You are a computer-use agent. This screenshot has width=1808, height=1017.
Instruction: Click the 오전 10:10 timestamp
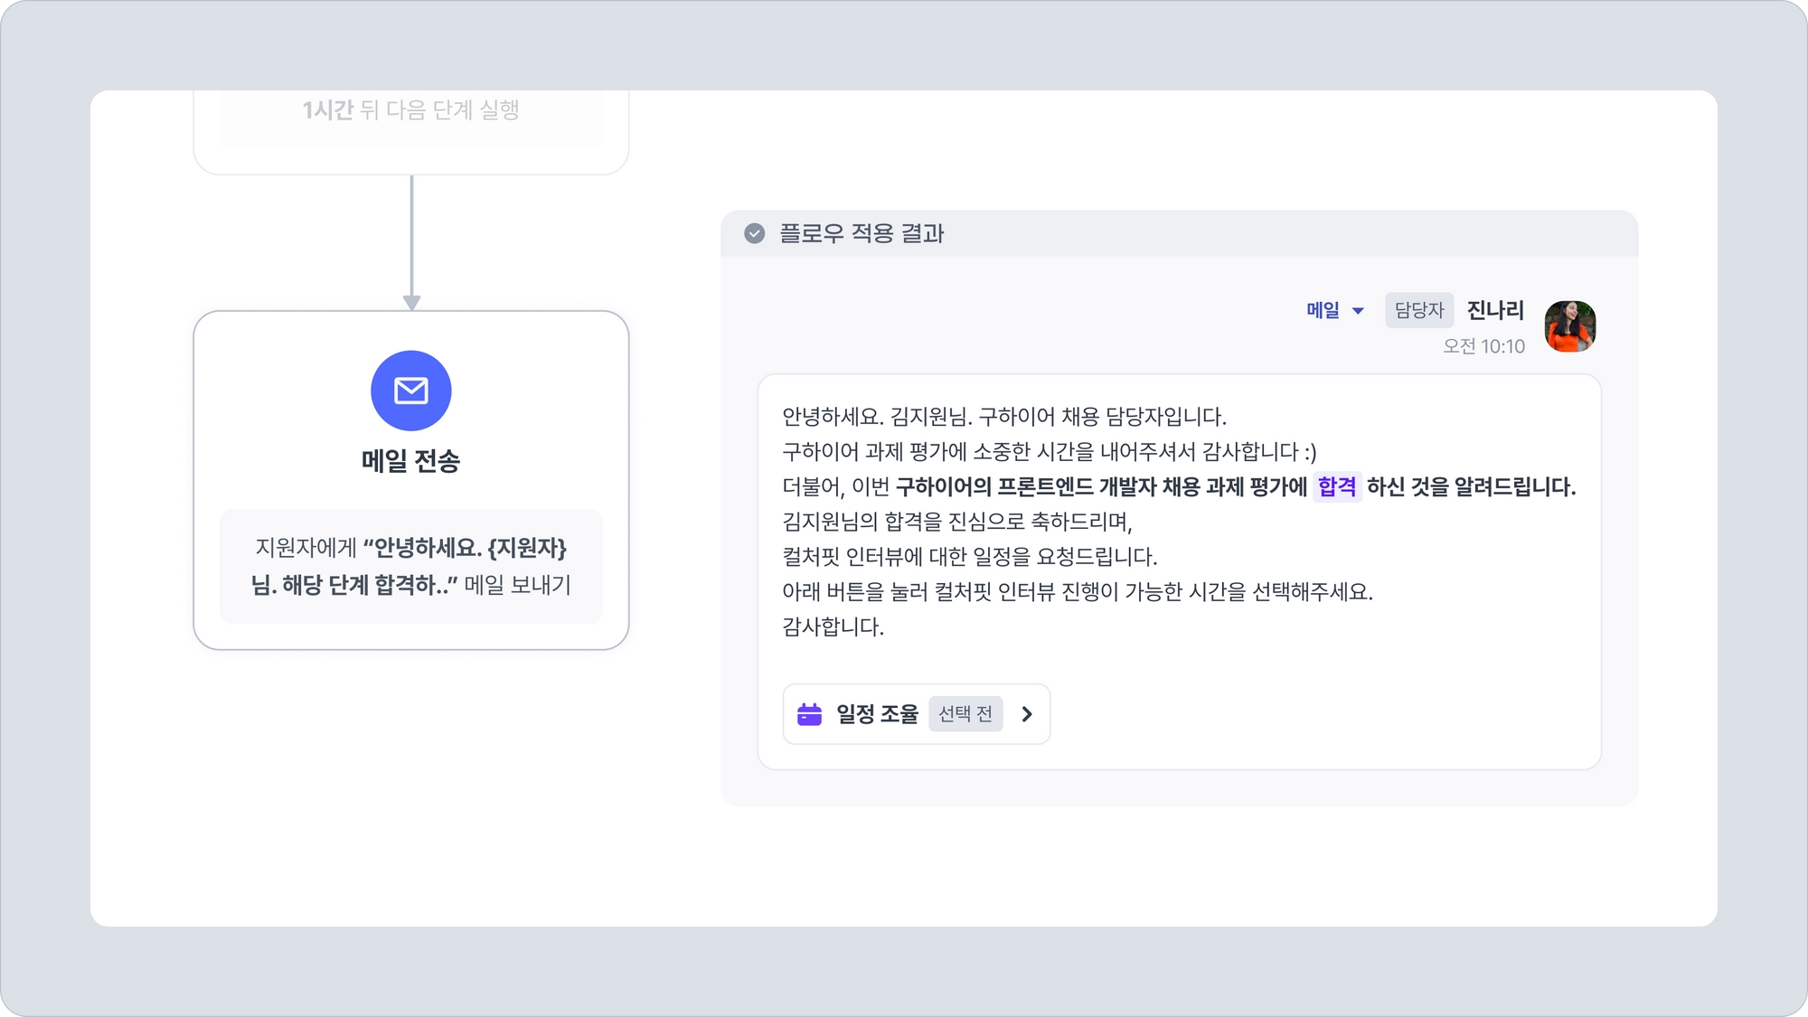pos(1483,346)
